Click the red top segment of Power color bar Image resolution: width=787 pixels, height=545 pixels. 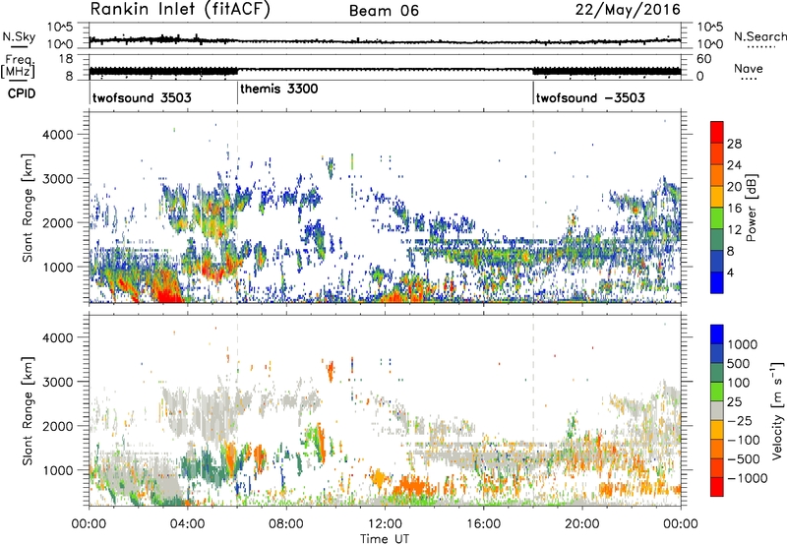tap(717, 132)
